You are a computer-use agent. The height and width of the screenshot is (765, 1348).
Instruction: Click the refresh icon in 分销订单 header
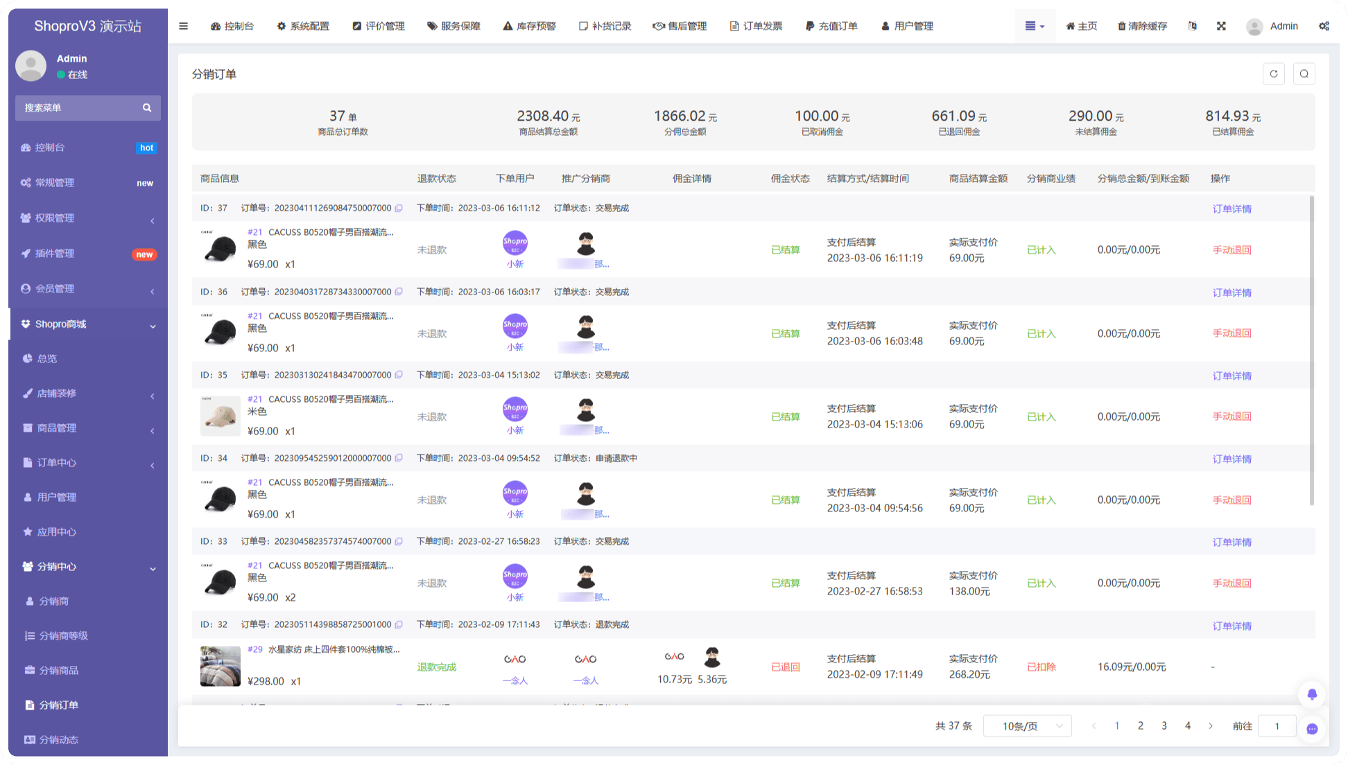click(1274, 74)
